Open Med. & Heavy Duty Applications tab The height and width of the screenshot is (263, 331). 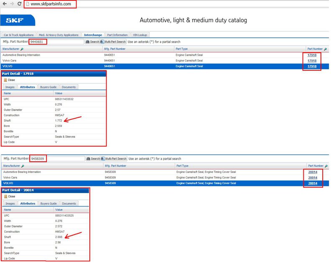59,35
